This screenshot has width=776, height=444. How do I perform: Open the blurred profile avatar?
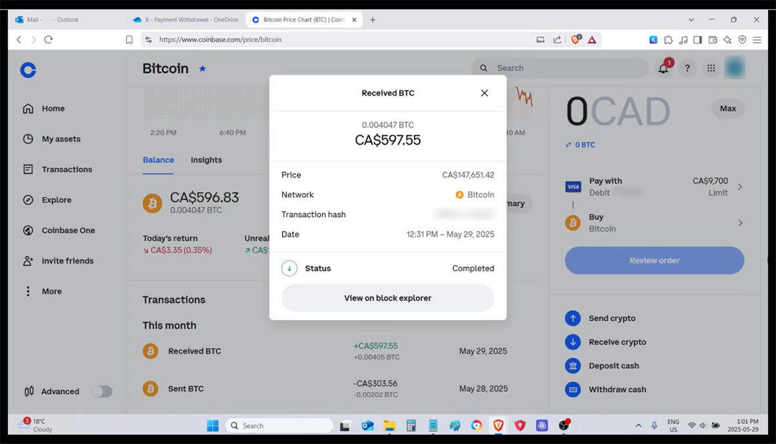click(735, 68)
